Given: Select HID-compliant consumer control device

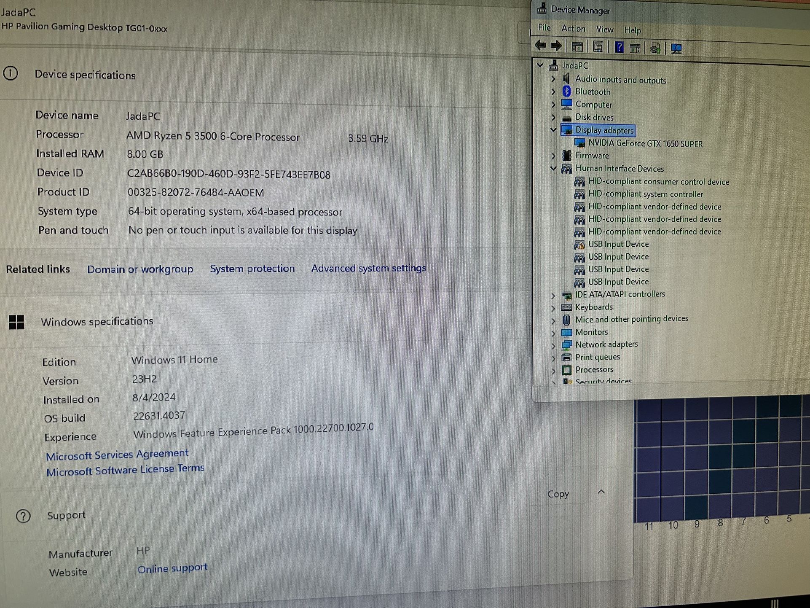Looking at the screenshot, I should 659,182.
